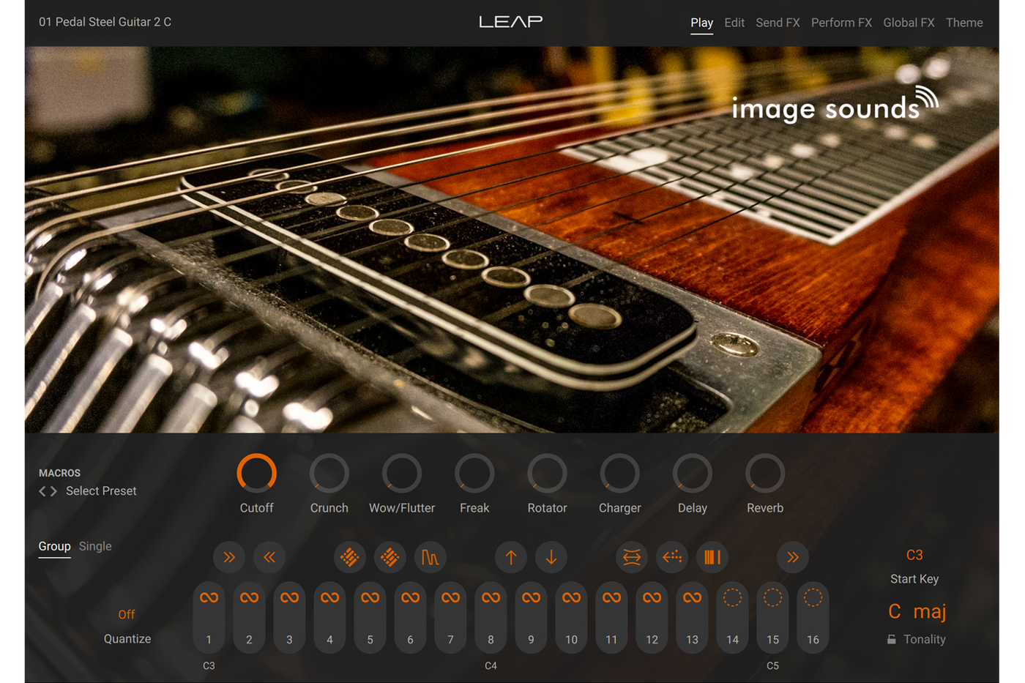Click the rightmost double-right-arrow icon

(793, 558)
